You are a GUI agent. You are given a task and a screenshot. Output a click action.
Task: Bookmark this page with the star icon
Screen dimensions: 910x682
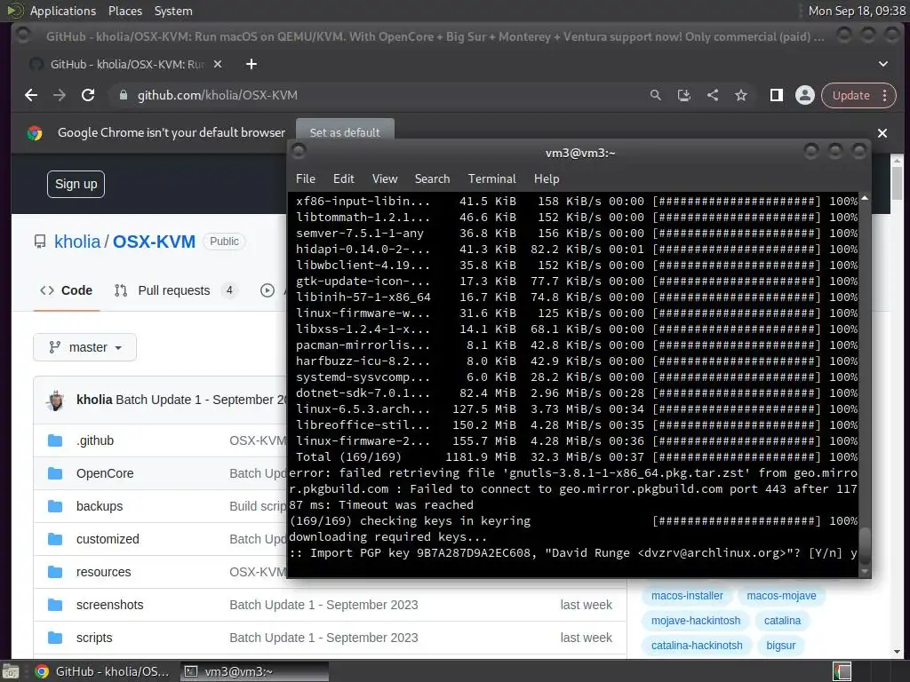741,95
